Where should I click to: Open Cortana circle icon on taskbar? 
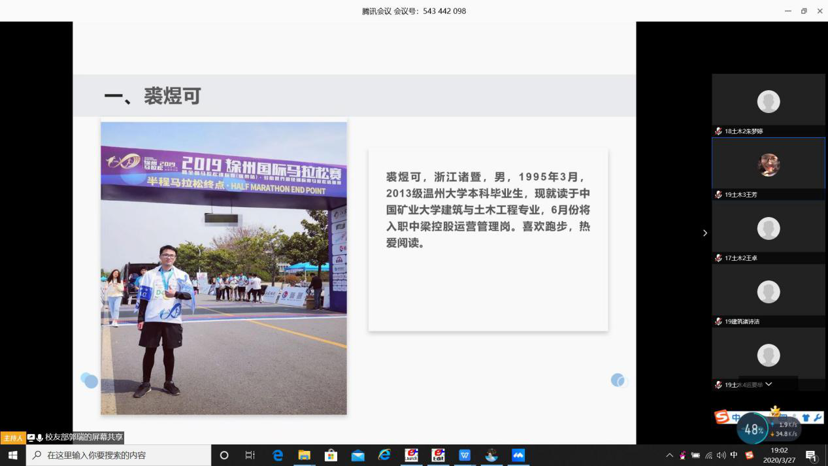click(x=224, y=455)
